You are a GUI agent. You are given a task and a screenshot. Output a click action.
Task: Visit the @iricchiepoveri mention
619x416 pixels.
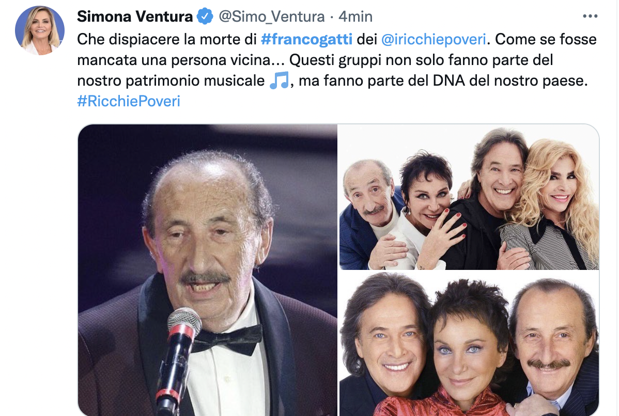point(436,40)
